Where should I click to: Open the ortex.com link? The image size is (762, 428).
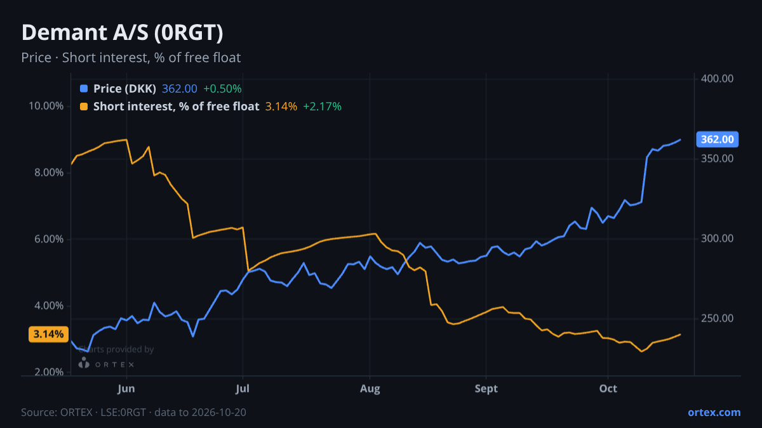pos(714,412)
